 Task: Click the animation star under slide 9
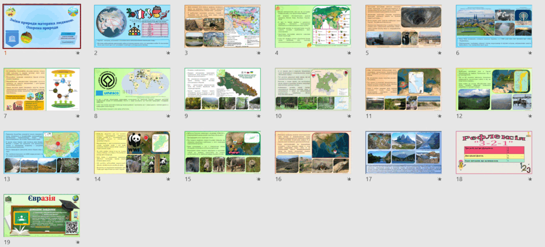[x=259, y=116]
